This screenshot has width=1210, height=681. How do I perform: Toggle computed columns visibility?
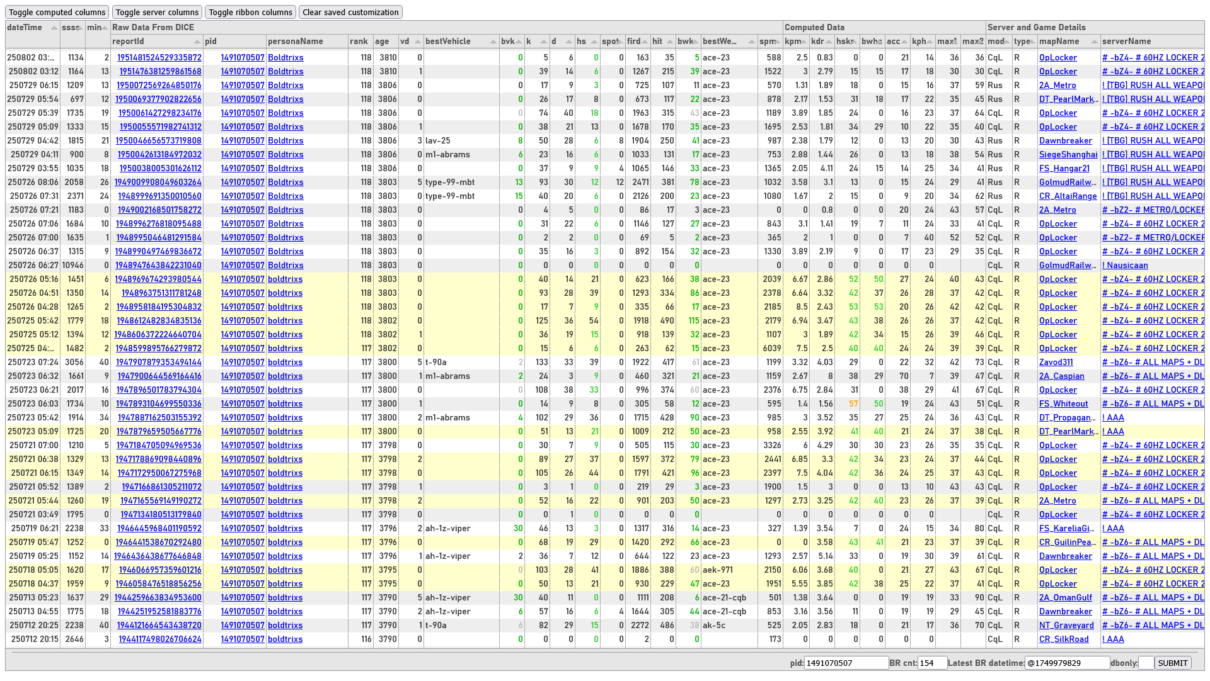click(57, 12)
